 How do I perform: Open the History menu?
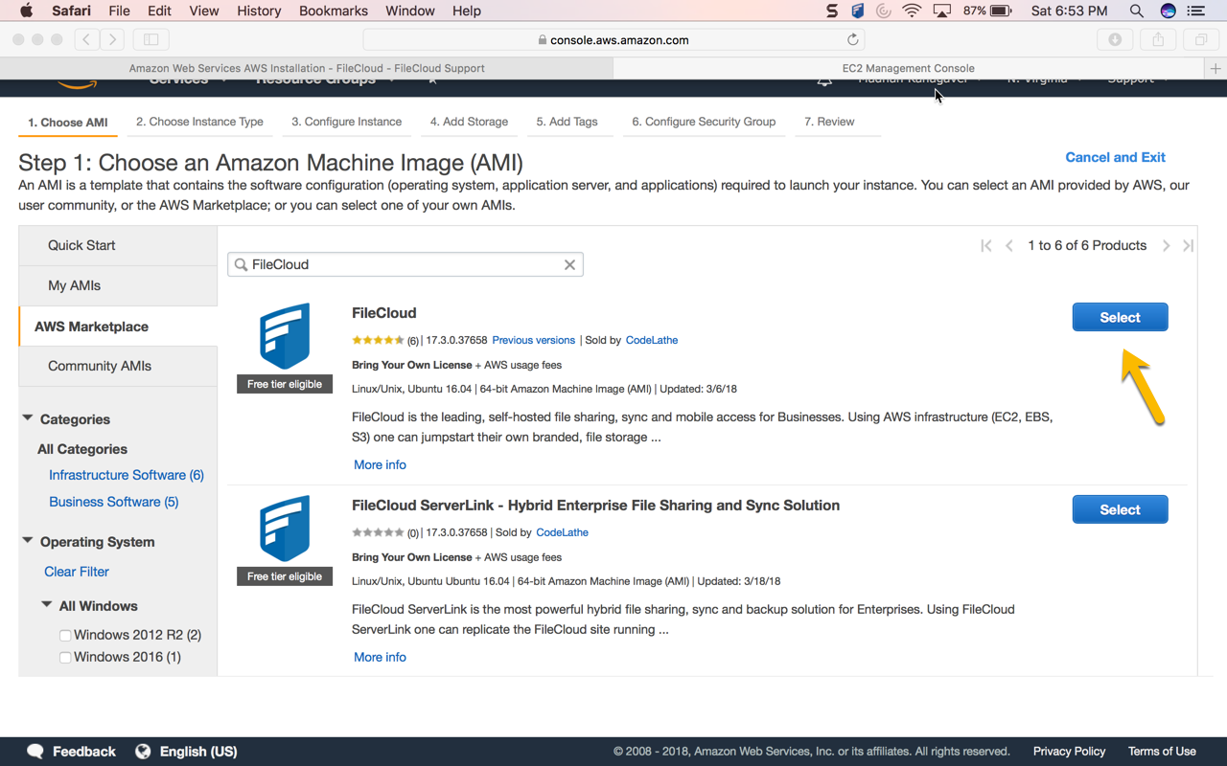tap(258, 11)
